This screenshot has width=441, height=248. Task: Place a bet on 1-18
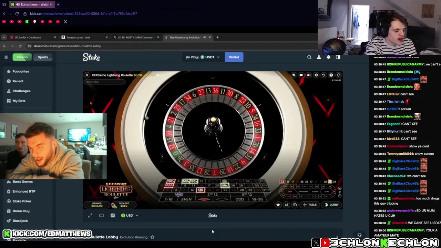tap(169, 199)
